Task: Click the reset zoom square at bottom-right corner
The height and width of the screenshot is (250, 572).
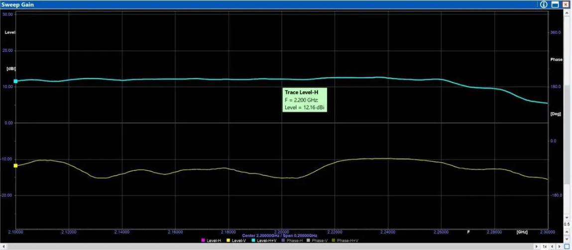Action: click(x=567, y=246)
